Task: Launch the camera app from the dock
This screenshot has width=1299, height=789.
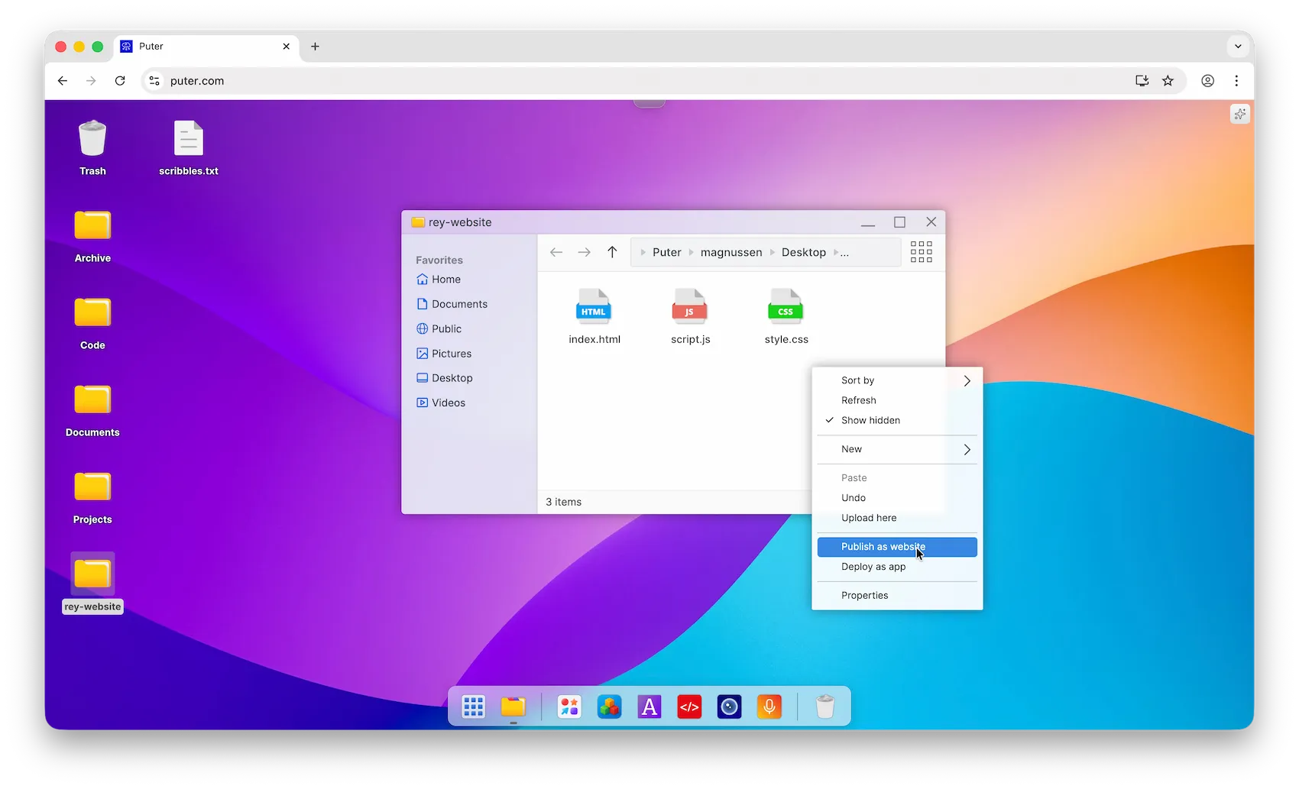Action: pyautogui.click(x=728, y=707)
